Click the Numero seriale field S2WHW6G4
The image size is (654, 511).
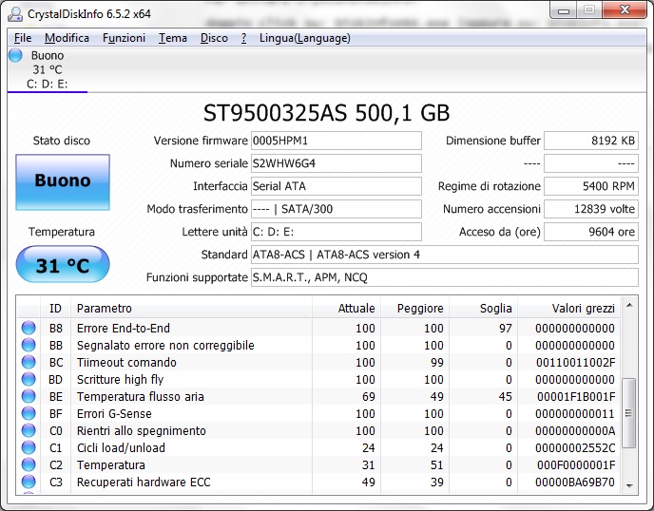337,163
